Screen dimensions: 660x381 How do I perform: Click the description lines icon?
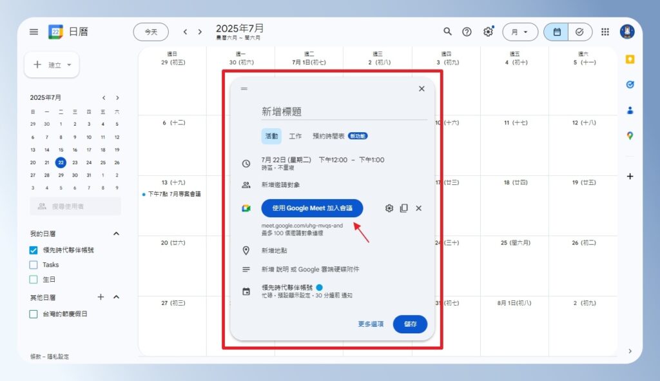[246, 269]
